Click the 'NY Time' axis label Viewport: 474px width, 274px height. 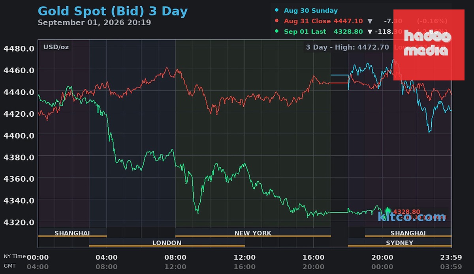tap(15, 256)
